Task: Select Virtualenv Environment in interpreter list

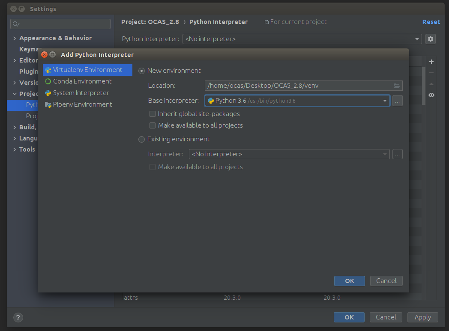Action: [x=87, y=70]
